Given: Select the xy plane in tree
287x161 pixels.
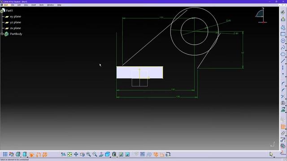Looking at the screenshot, I should click(15, 17).
